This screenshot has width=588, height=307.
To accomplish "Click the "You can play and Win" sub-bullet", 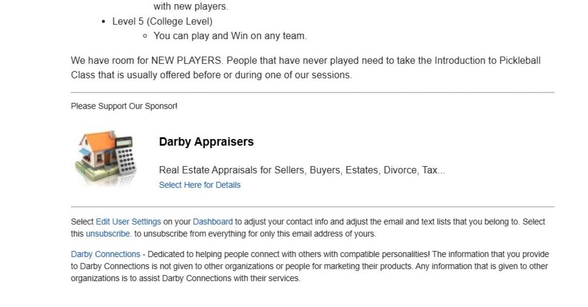I will pyautogui.click(x=230, y=36).
